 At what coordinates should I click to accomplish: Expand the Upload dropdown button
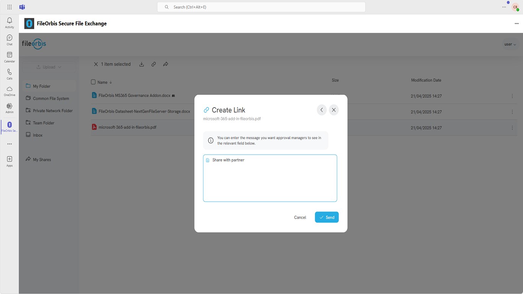[49, 67]
